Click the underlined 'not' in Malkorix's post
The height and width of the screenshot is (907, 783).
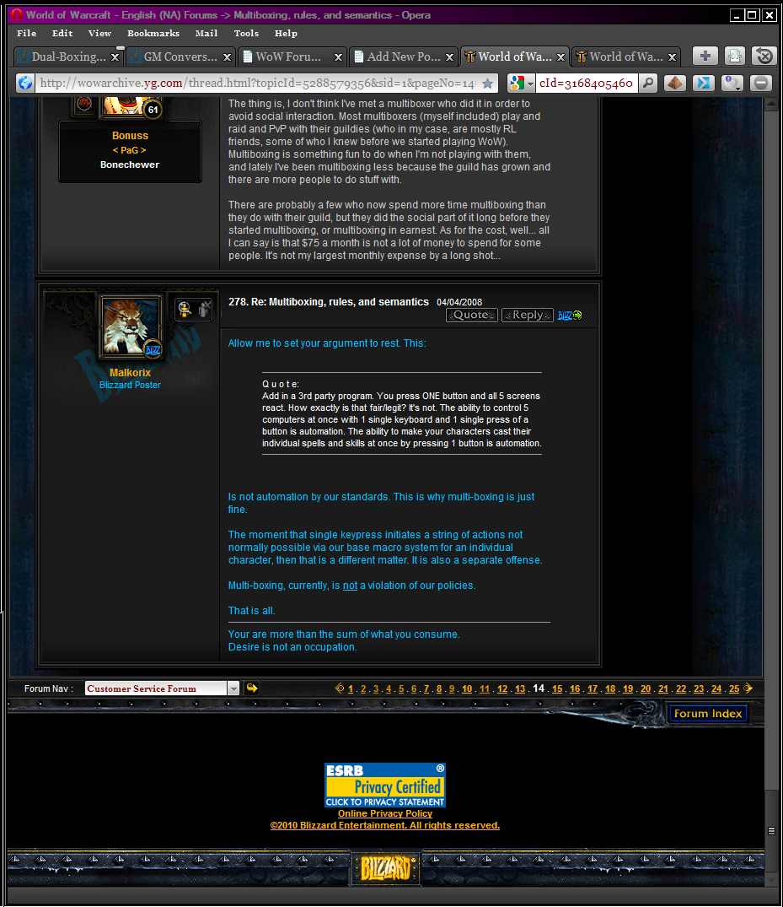coord(350,586)
